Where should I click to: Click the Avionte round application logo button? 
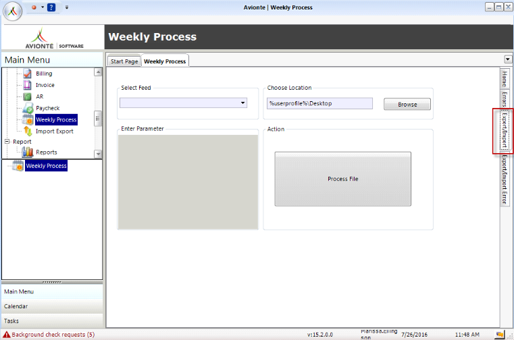pos(12,11)
